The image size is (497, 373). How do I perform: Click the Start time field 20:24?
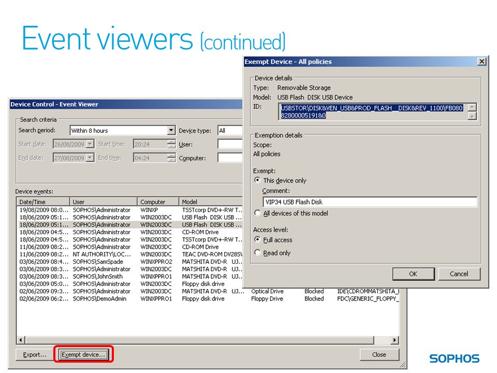click(150, 144)
